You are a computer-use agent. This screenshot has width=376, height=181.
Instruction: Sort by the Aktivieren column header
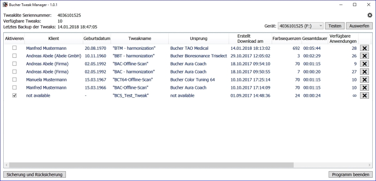(x=15, y=39)
